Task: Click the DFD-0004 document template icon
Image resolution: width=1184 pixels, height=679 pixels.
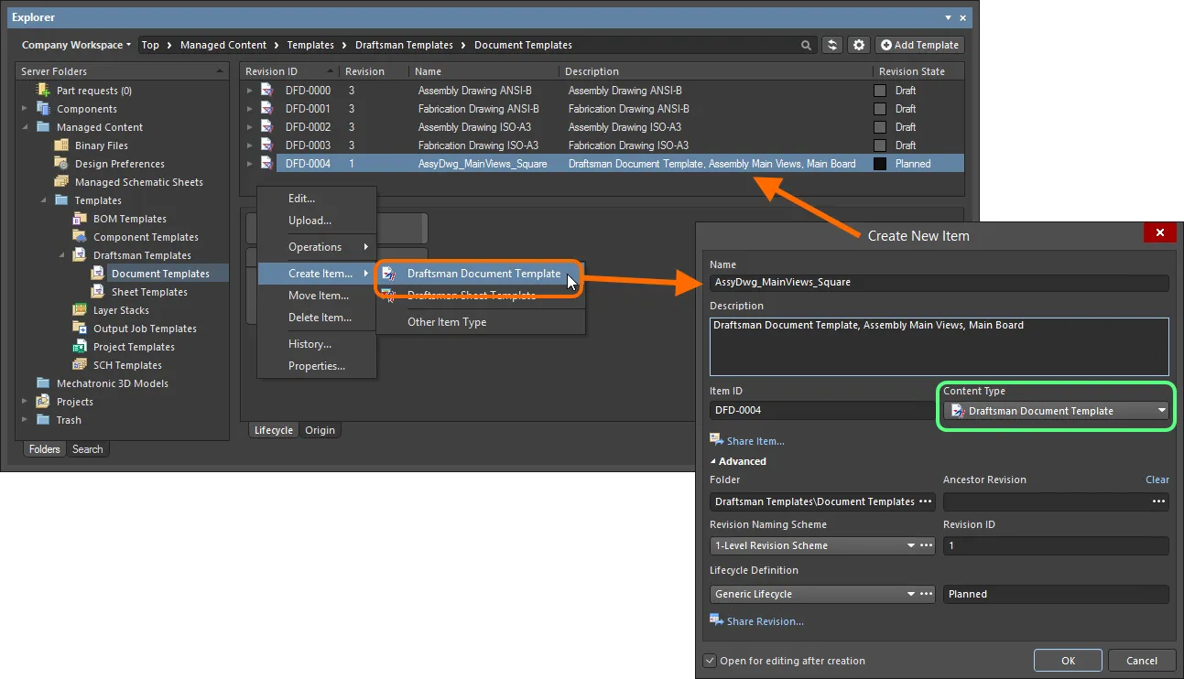Action: (266, 163)
